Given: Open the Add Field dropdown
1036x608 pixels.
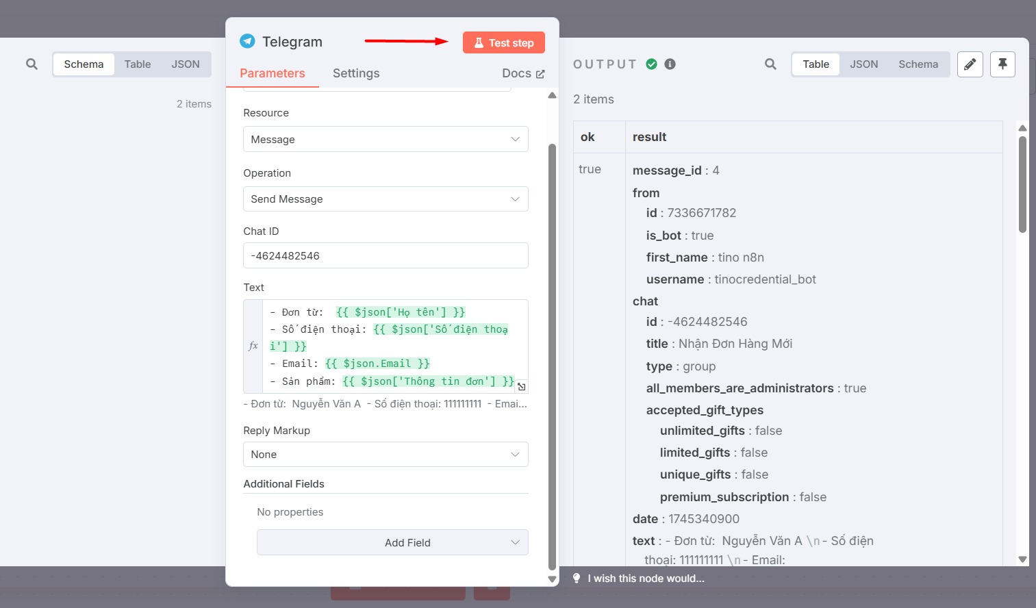Looking at the screenshot, I should [x=392, y=542].
